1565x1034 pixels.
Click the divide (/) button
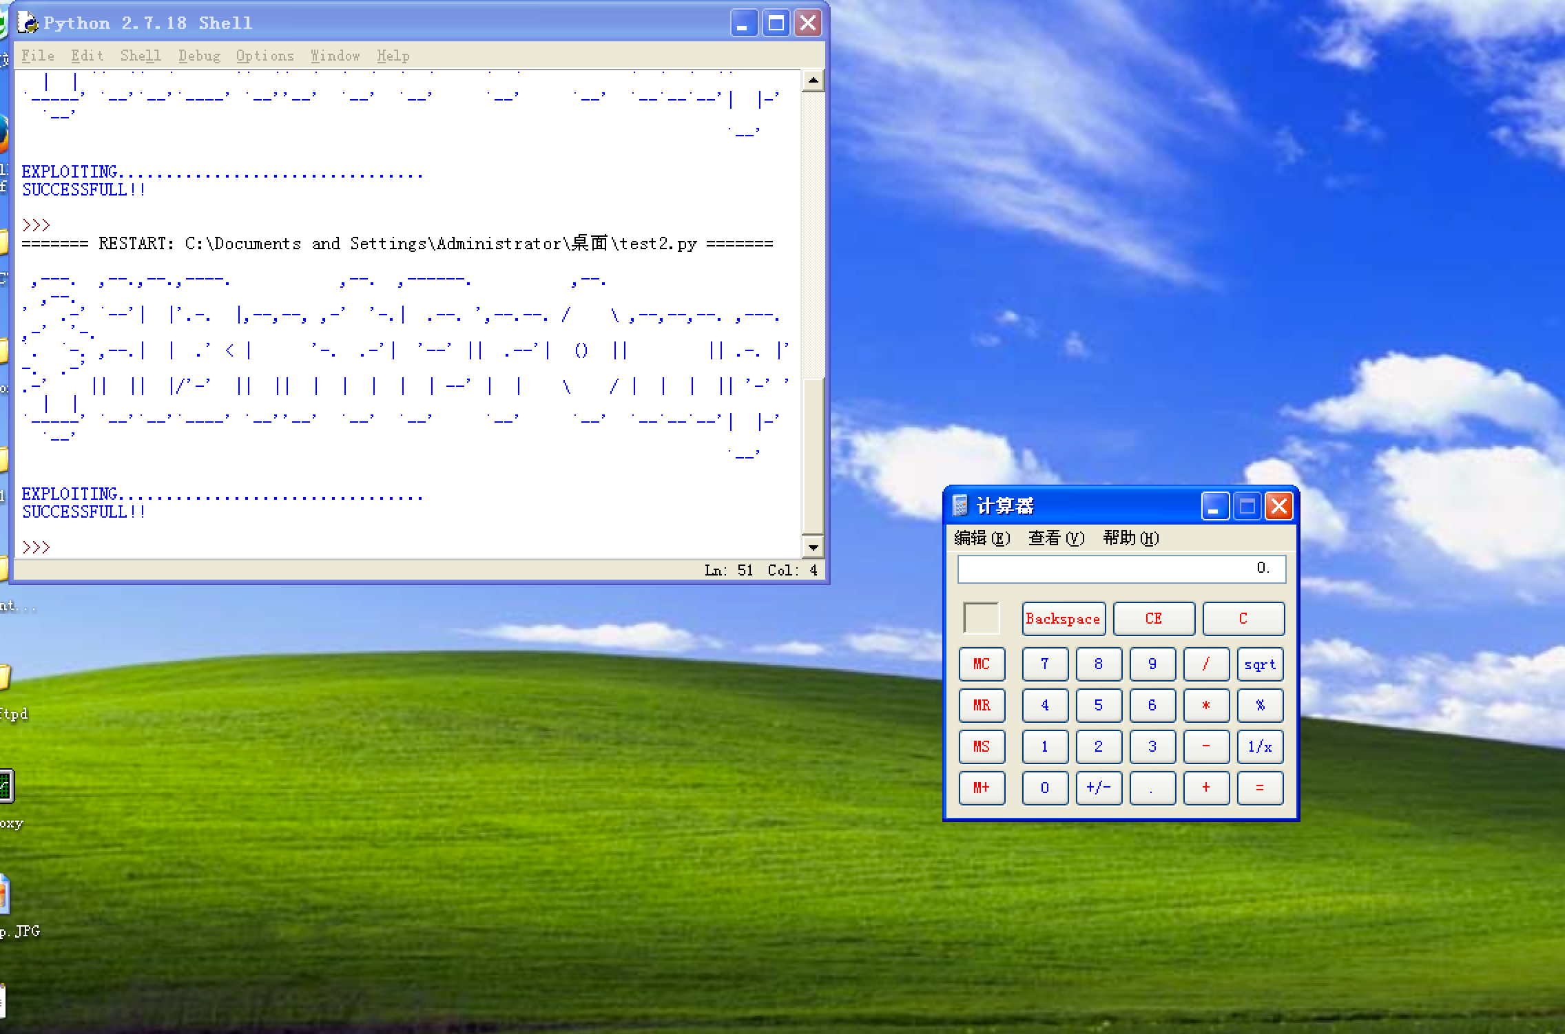point(1206,664)
